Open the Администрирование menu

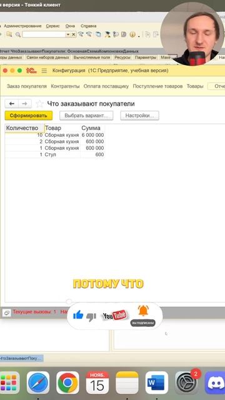22,26
